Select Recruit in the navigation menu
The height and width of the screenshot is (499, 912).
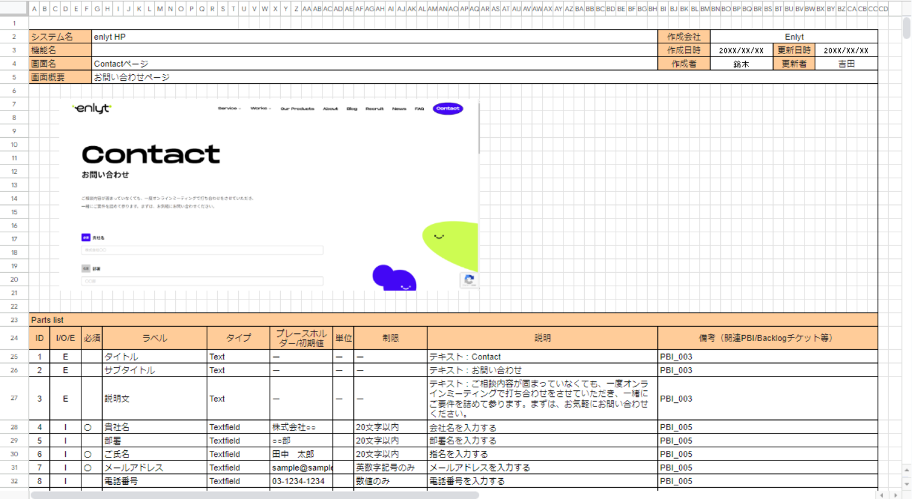coord(375,109)
